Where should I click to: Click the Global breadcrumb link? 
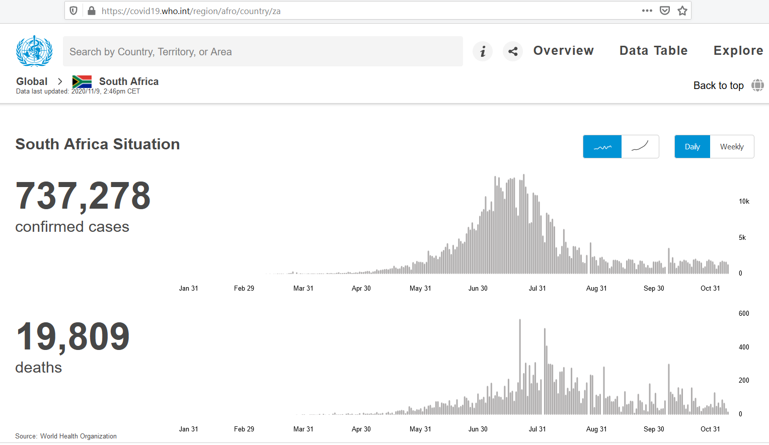pos(32,81)
